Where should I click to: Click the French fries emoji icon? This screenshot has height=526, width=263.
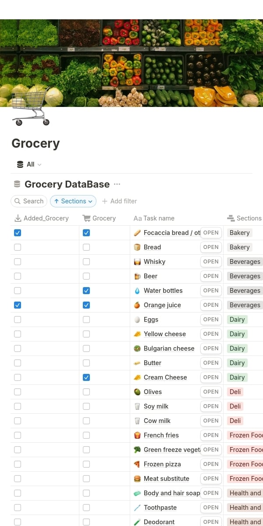pos(137,435)
